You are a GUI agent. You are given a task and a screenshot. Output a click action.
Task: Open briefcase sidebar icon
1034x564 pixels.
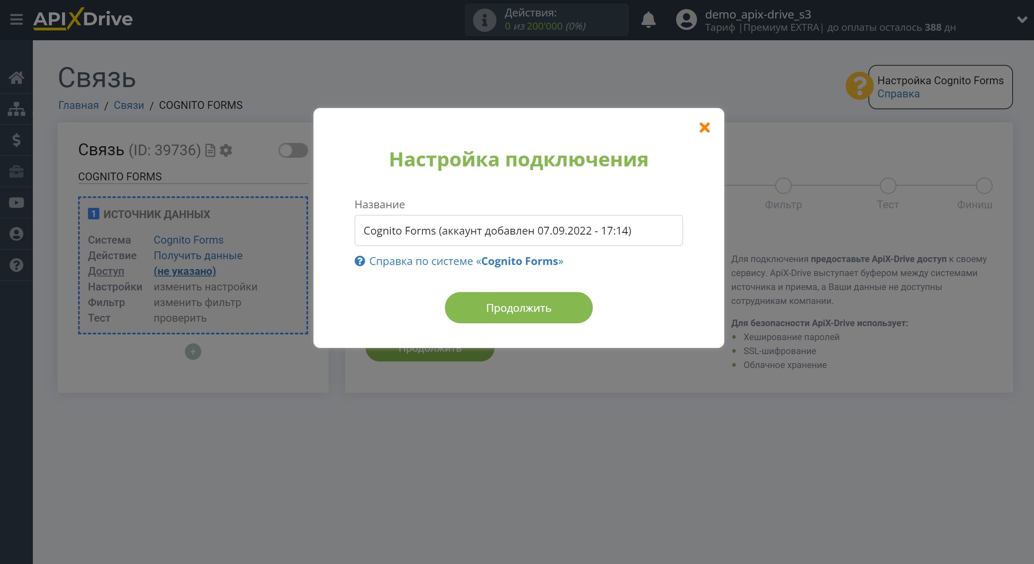point(16,171)
